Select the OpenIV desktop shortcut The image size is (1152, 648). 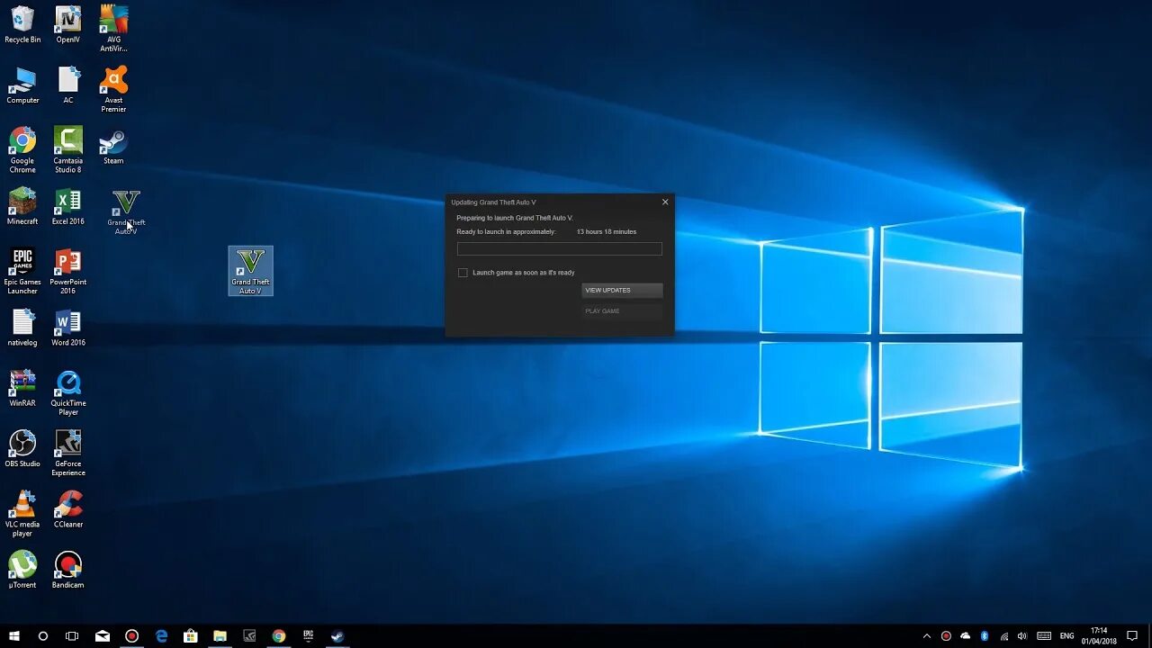[68, 25]
